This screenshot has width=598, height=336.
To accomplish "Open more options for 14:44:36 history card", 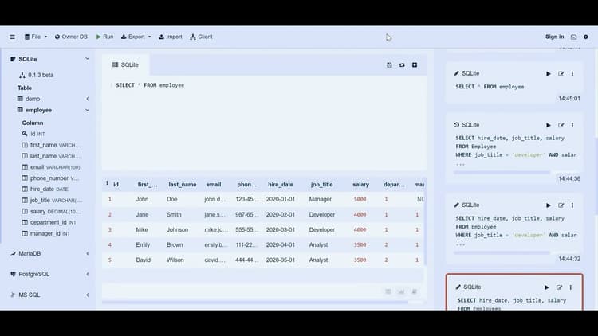I will pos(572,125).
